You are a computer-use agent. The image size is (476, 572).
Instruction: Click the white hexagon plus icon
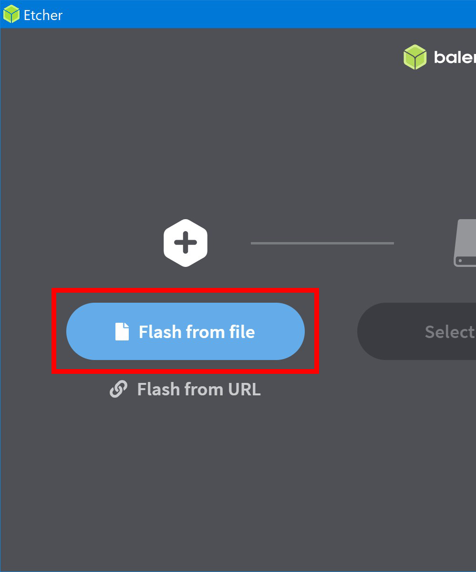point(186,243)
